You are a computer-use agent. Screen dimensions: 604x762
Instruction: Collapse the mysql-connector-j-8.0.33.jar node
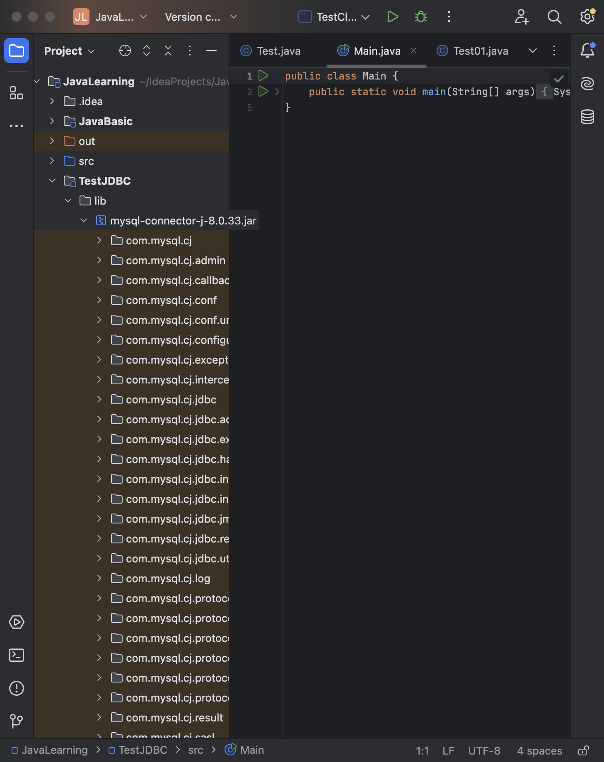tap(84, 221)
